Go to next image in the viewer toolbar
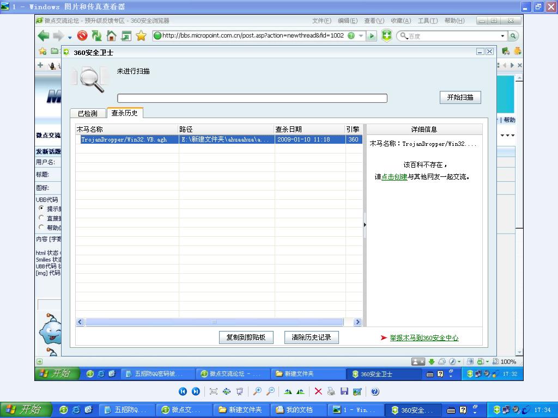Screen dimensions: 558x418 (196, 391)
